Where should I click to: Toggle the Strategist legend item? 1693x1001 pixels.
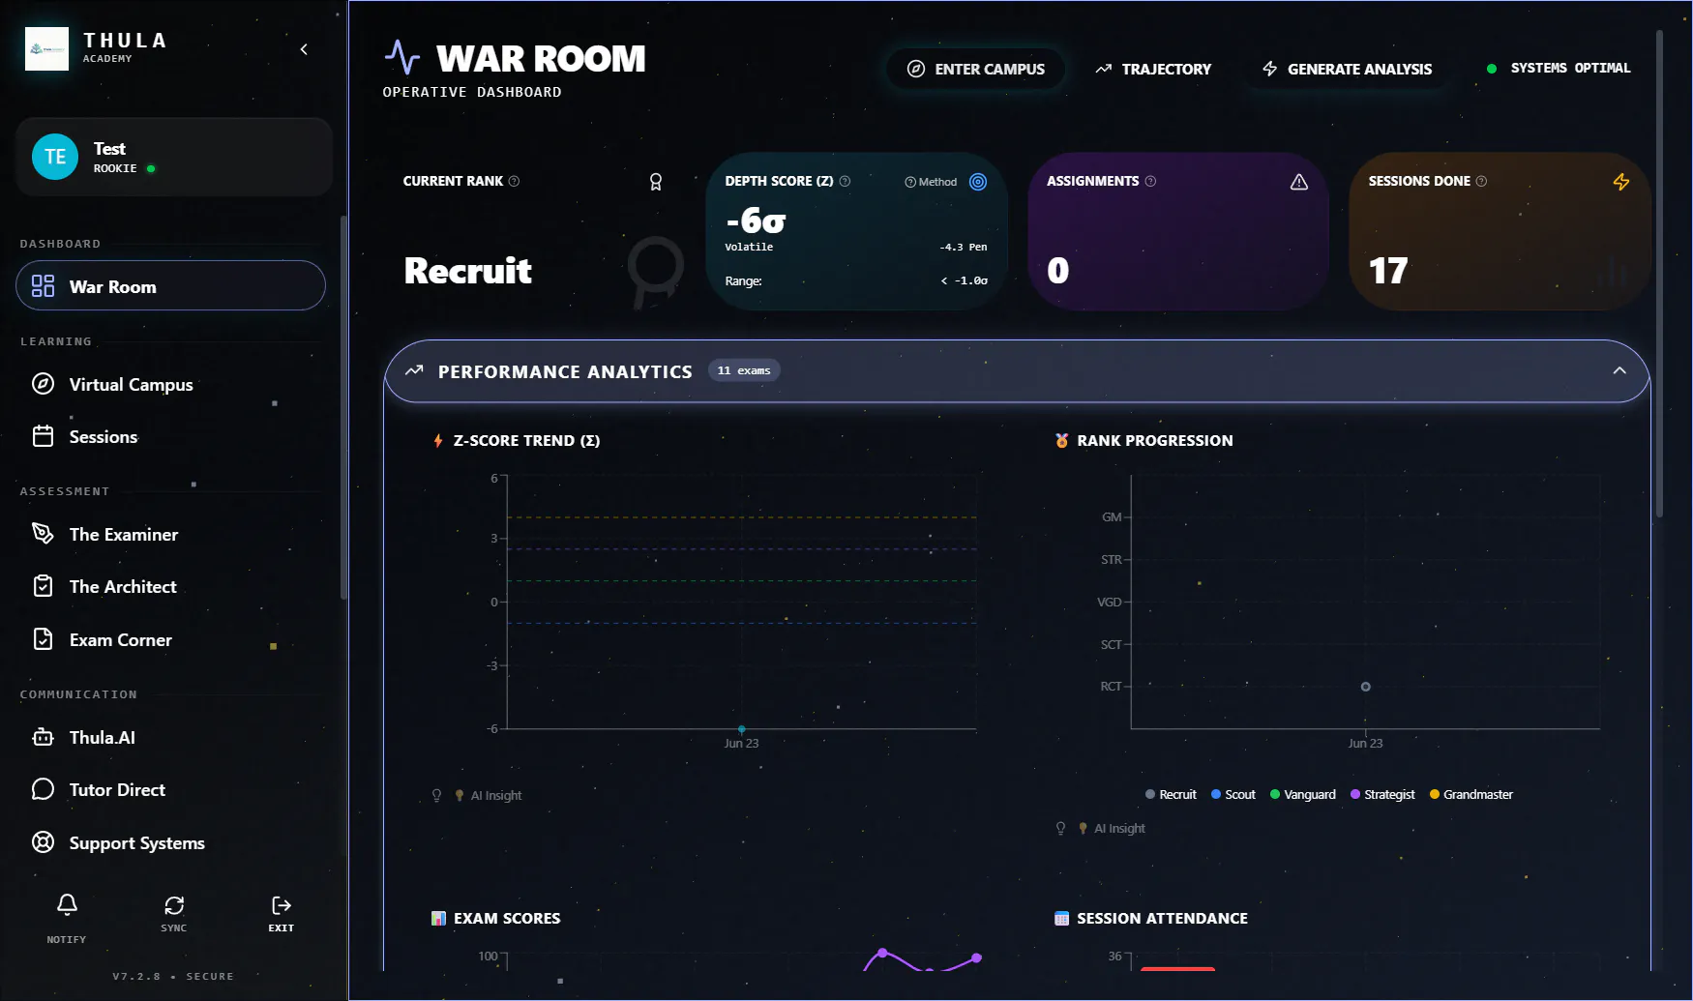click(x=1382, y=794)
